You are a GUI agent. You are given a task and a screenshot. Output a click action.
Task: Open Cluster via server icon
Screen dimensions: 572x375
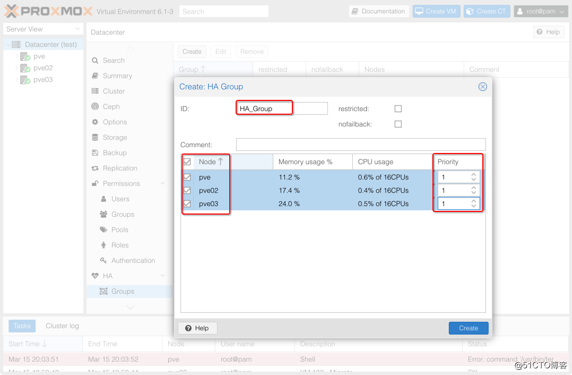click(x=95, y=91)
